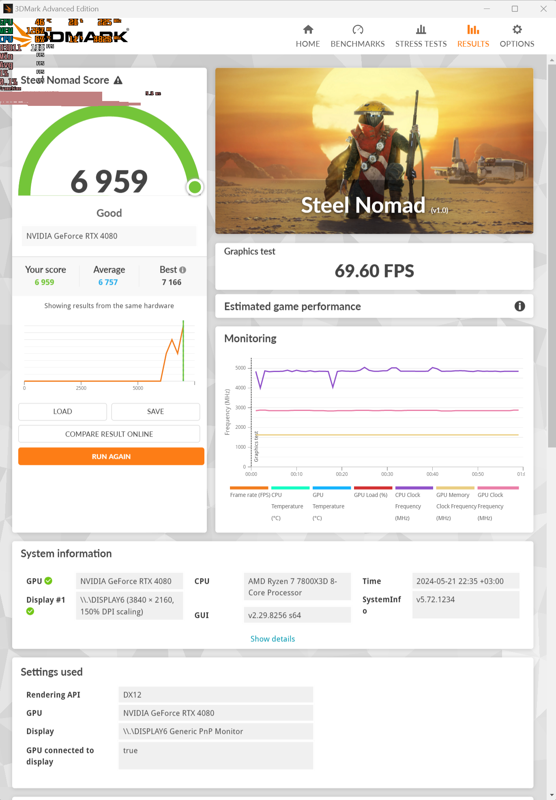Click the Display #1 value \\.\DISPLAY6 (3840 × 2160)
This screenshot has height=800, width=556.
[129, 606]
